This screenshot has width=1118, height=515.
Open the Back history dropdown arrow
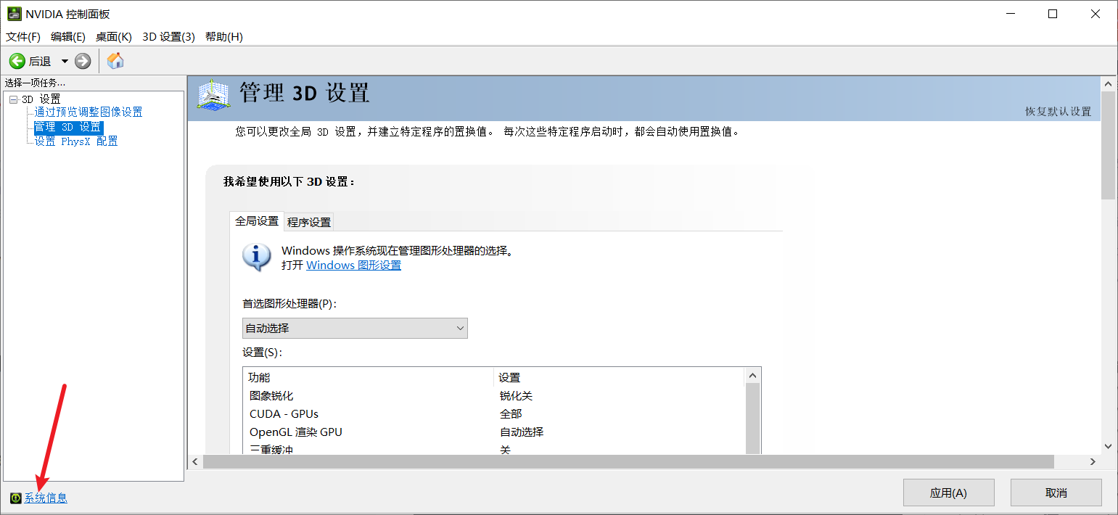[65, 62]
